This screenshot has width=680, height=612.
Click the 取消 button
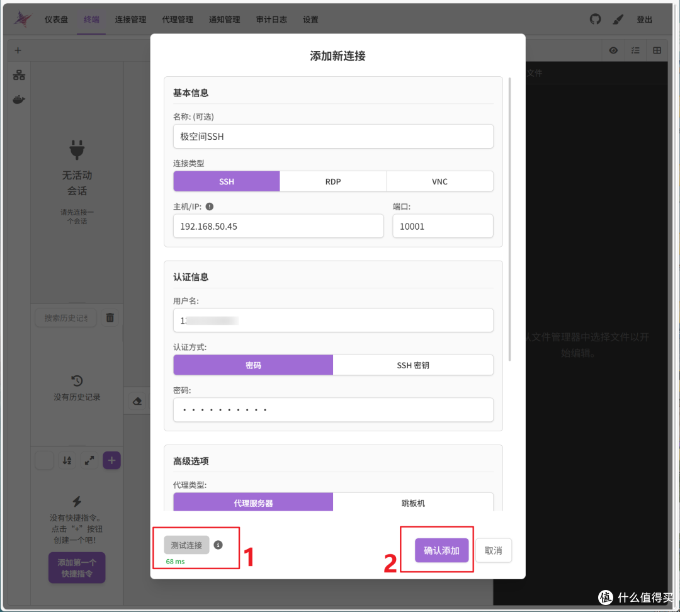point(494,550)
